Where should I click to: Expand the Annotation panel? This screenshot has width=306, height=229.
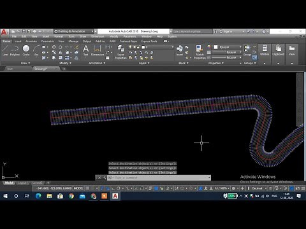(x=97, y=63)
